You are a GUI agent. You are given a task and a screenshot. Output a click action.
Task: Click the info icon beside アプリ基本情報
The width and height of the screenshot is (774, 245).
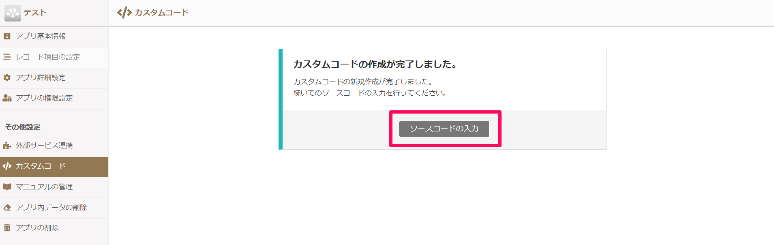(x=7, y=37)
